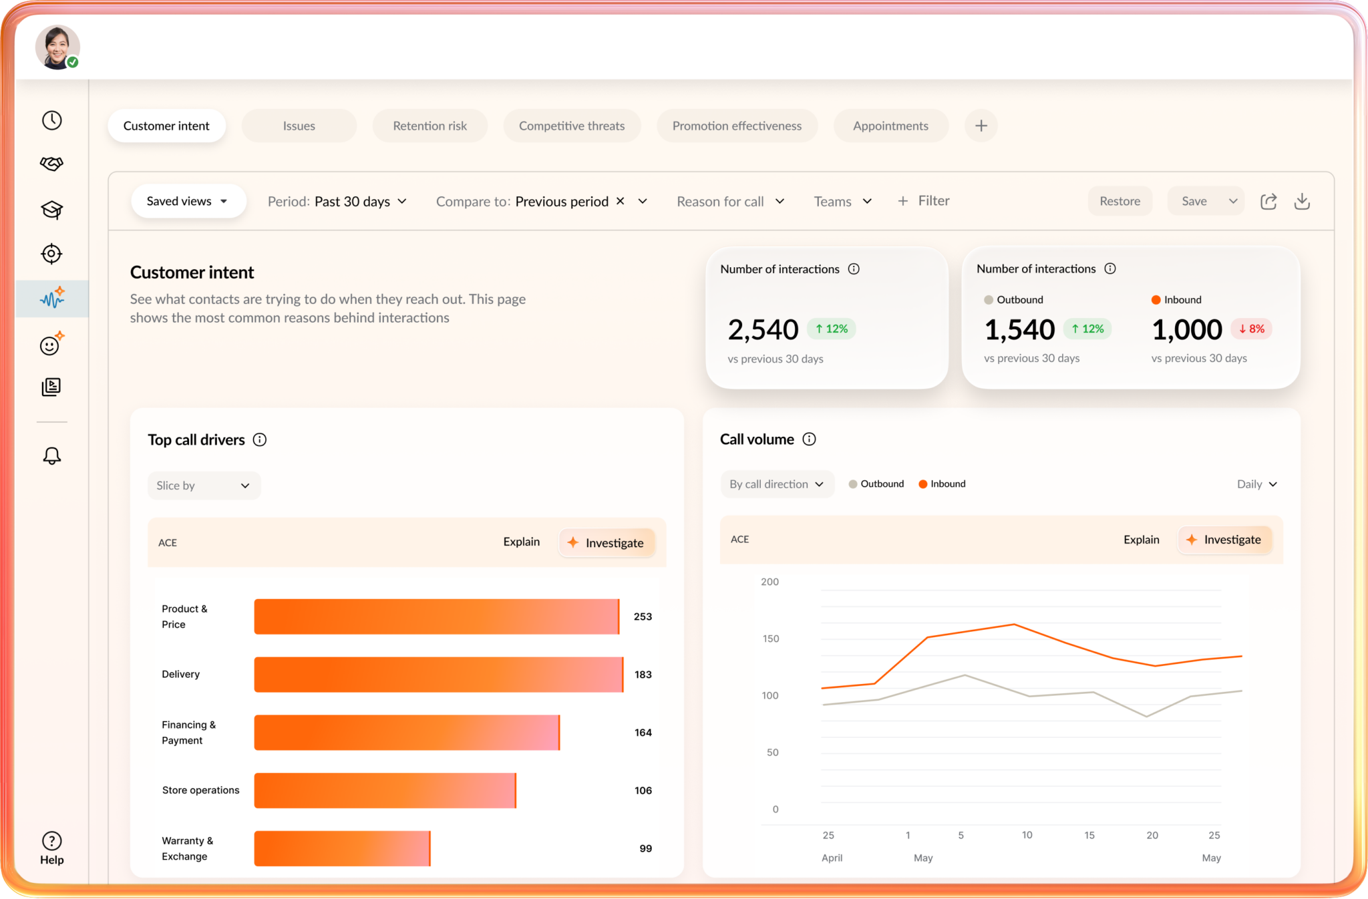Remove the Previous period comparison

pyautogui.click(x=620, y=201)
